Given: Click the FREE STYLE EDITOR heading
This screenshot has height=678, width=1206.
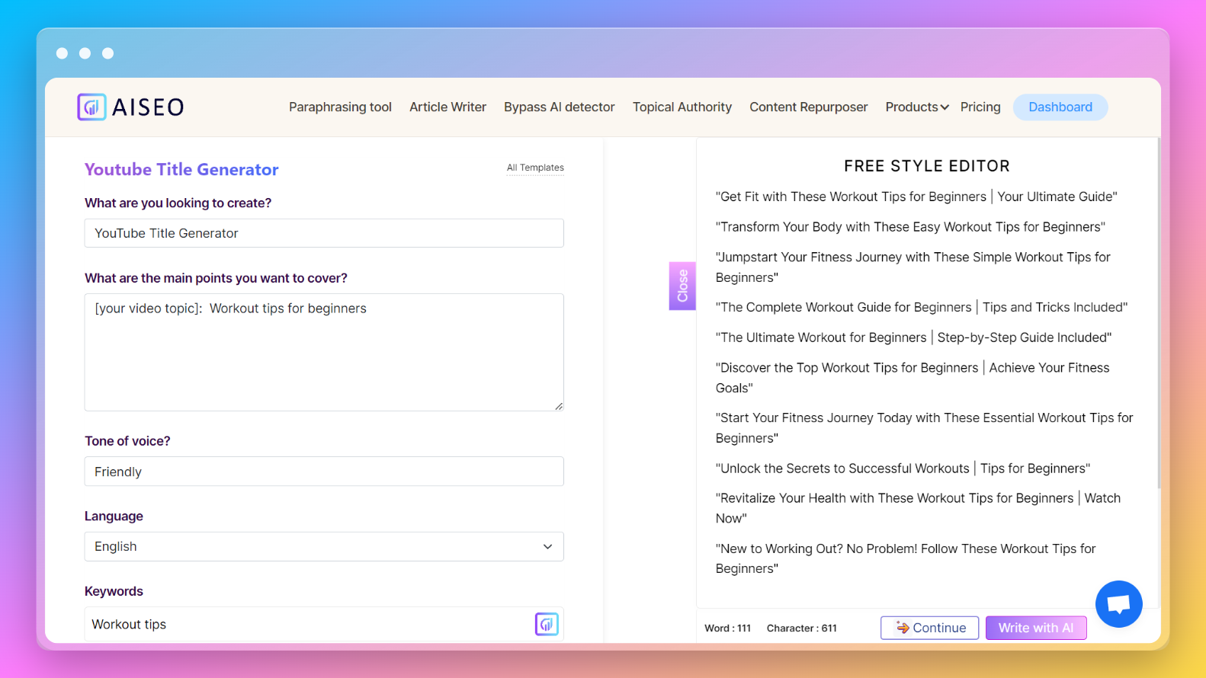Looking at the screenshot, I should tap(927, 166).
